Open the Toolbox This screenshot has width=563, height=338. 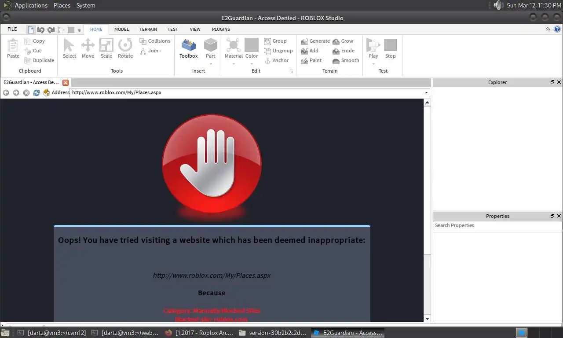point(189,48)
